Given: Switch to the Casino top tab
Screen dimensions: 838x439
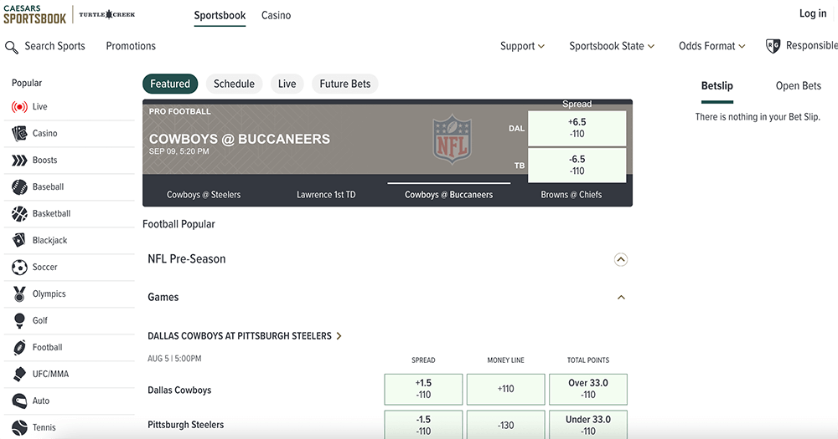Looking at the screenshot, I should pyautogui.click(x=276, y=15).
